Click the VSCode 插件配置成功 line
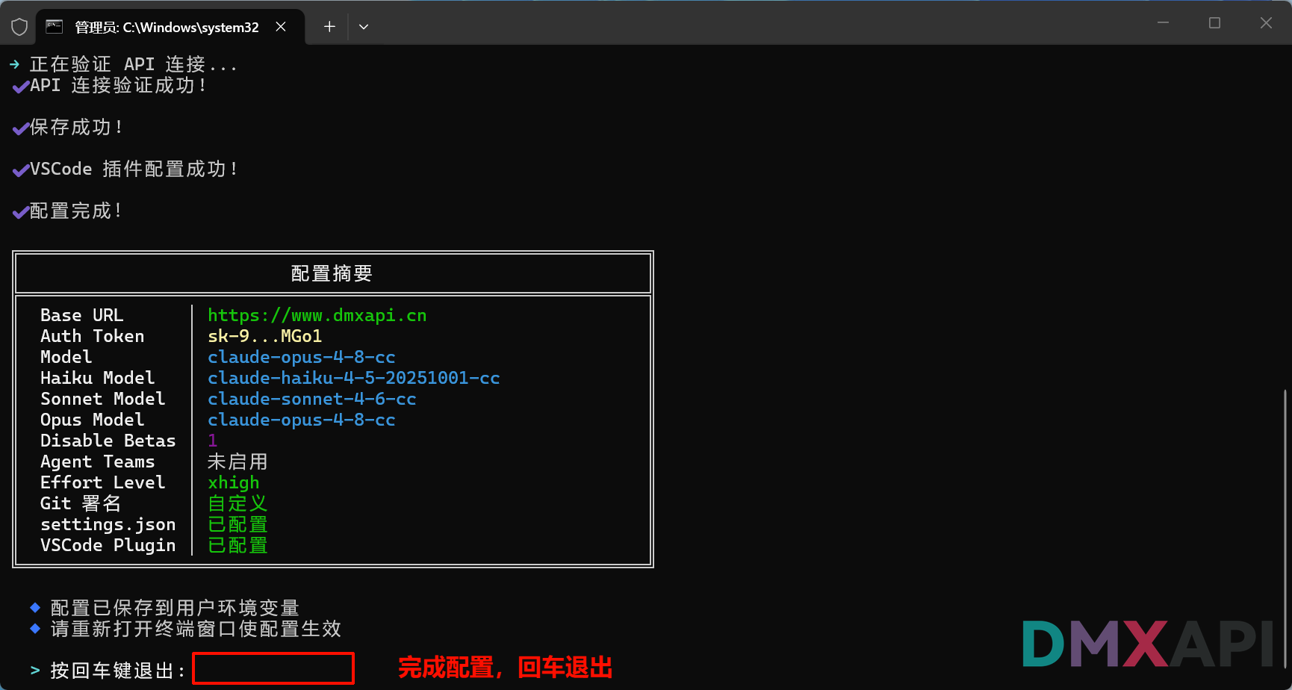This screenshot has width=1292, height=690. (134, 169)
